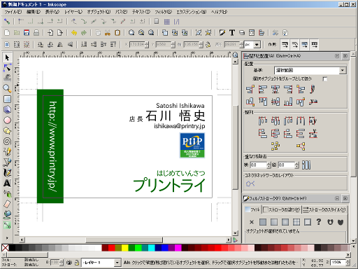
Task: Click align left edges button
Action: pos(263,89)
